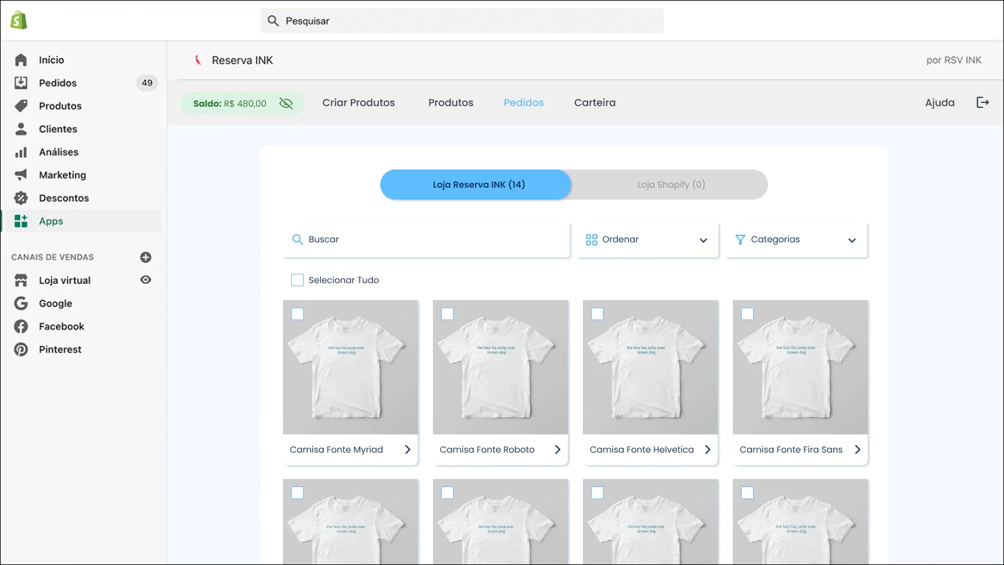Click the Facebook icon in sales channels
The height and width of the screenshot is (565, 1004).
(21, 326)
